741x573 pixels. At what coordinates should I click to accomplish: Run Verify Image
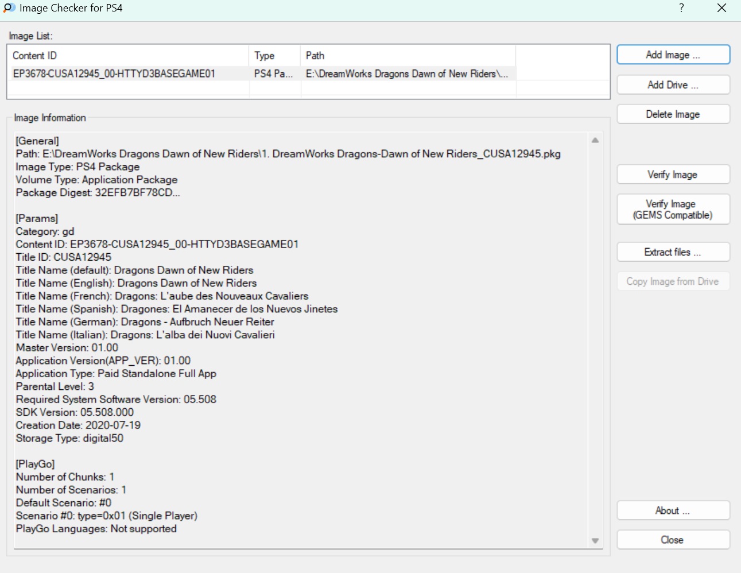[673, 175]
